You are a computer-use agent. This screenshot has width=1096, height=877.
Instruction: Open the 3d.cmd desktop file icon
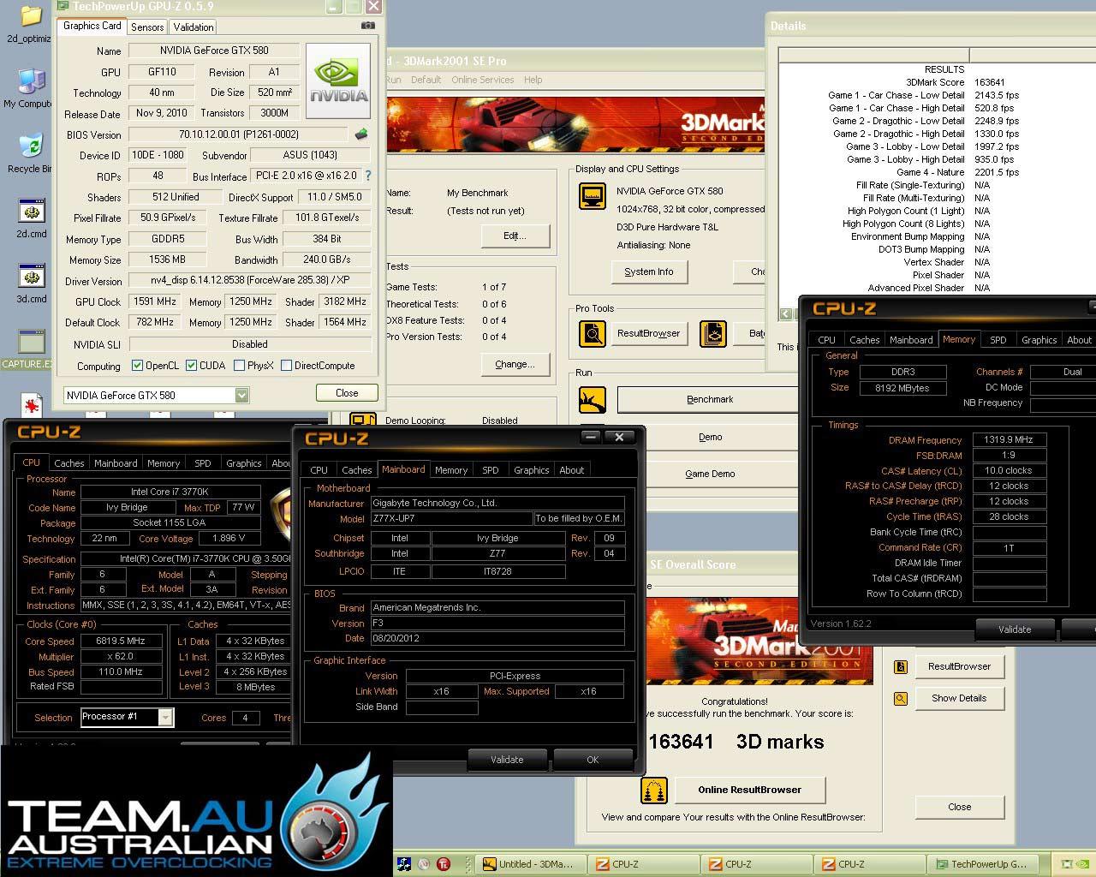coord(32,284)
